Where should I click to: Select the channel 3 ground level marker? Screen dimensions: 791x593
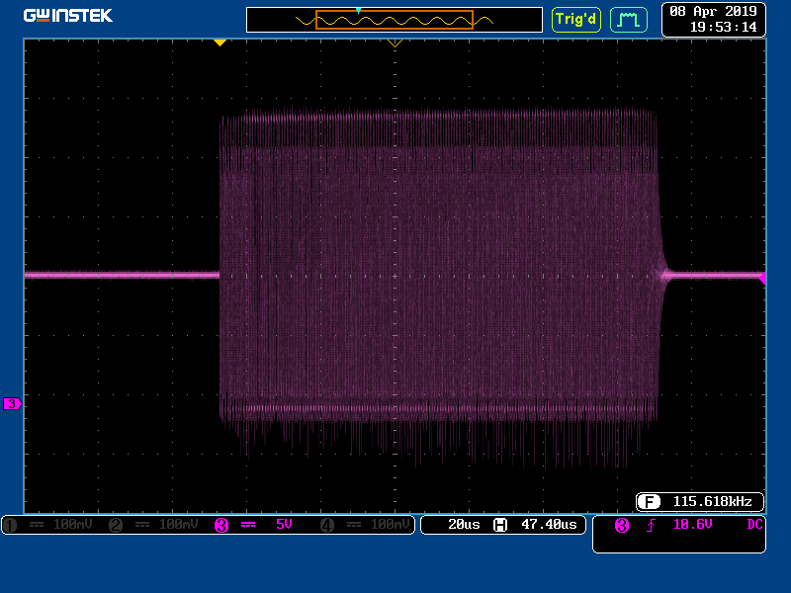12,403
